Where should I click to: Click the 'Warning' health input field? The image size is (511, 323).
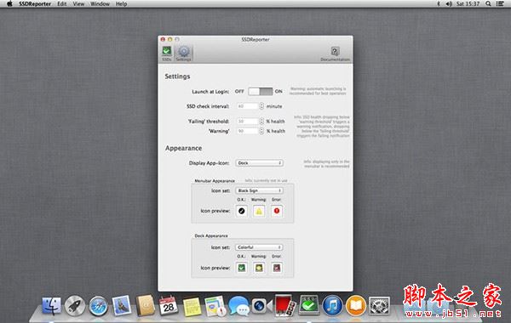point(247,131)
